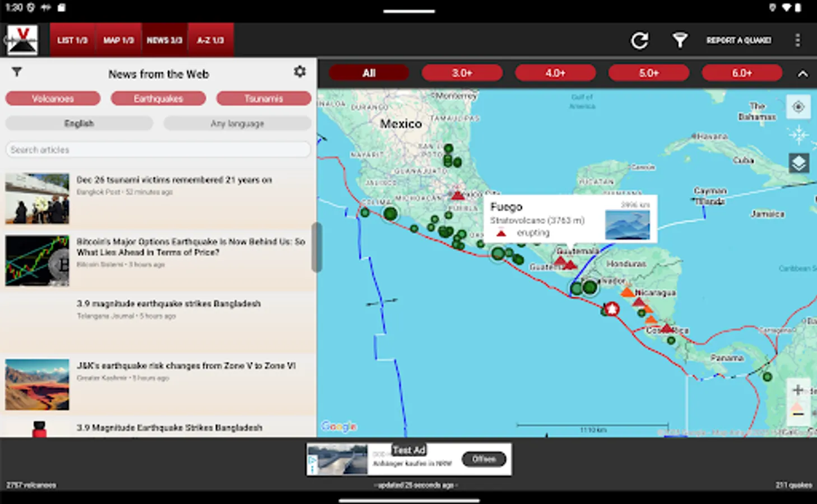Image resolution: width=817 pixels, height=504 pixels.
Task: Select the All magnitudes filter
Action: (x=369, y=72)
